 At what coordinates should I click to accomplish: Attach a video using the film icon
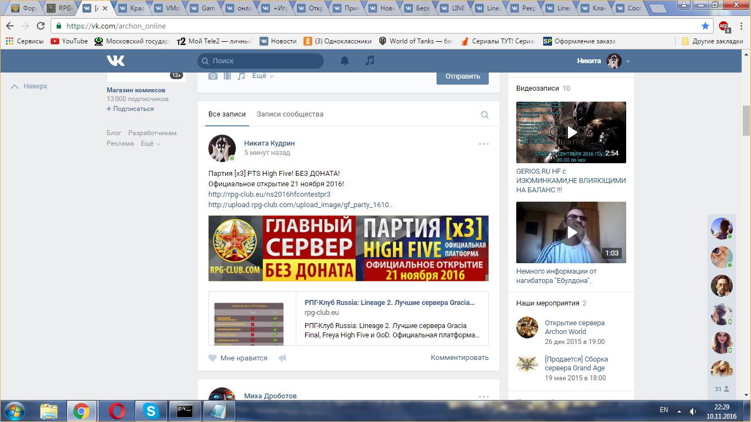point(227,76)
